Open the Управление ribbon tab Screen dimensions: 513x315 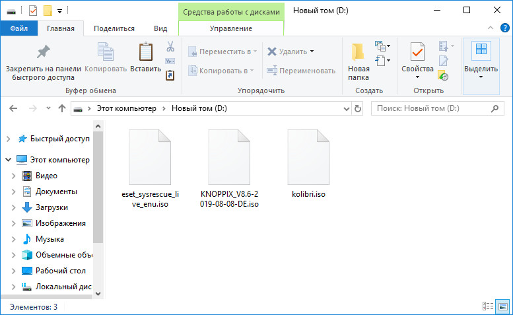point(231,28)
